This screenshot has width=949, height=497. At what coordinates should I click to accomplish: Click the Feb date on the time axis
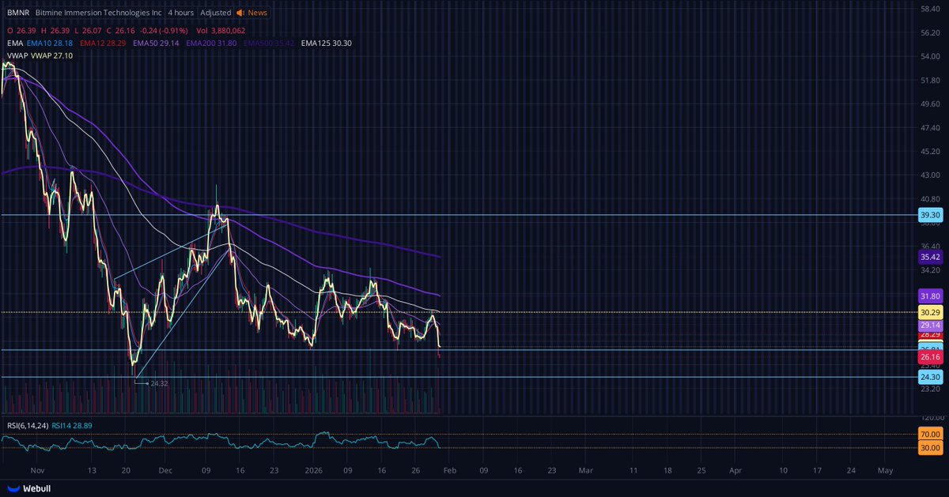tap(450, 469)
